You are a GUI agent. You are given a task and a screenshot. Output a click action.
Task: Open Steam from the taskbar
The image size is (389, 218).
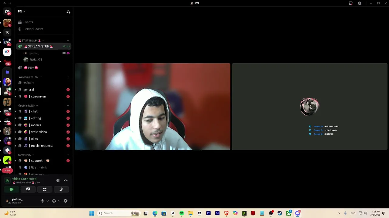pyautogui.click(x=280, y=213)
